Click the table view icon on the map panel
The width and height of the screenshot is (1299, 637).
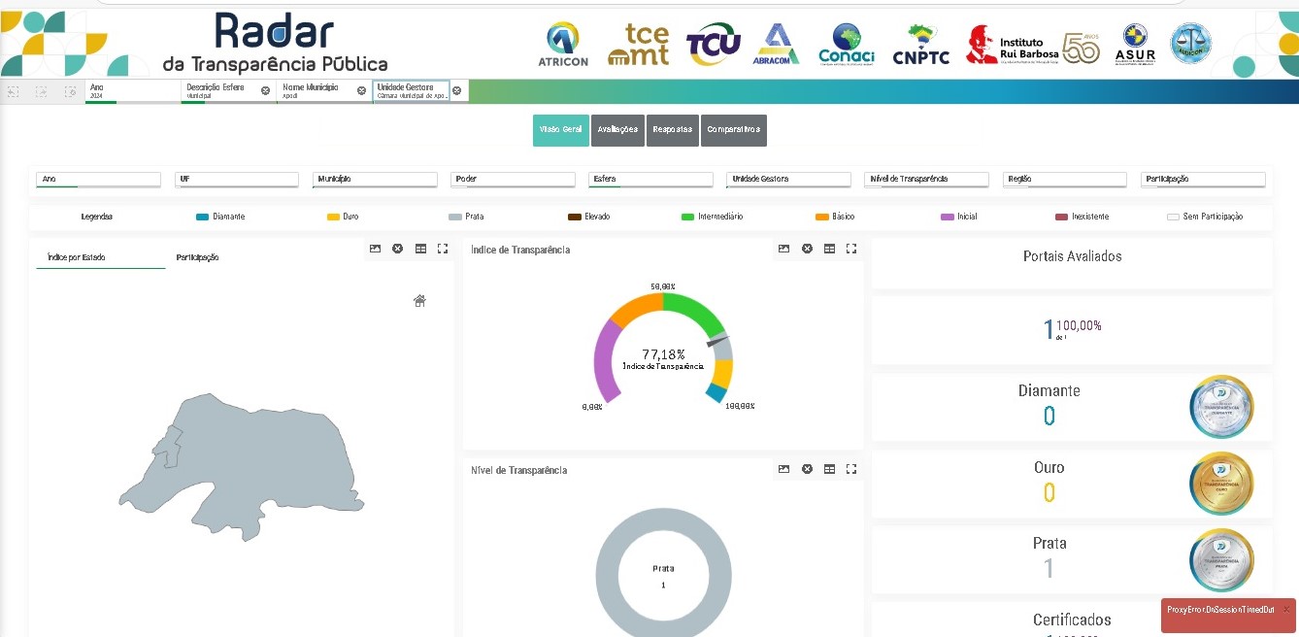(420, 249)
